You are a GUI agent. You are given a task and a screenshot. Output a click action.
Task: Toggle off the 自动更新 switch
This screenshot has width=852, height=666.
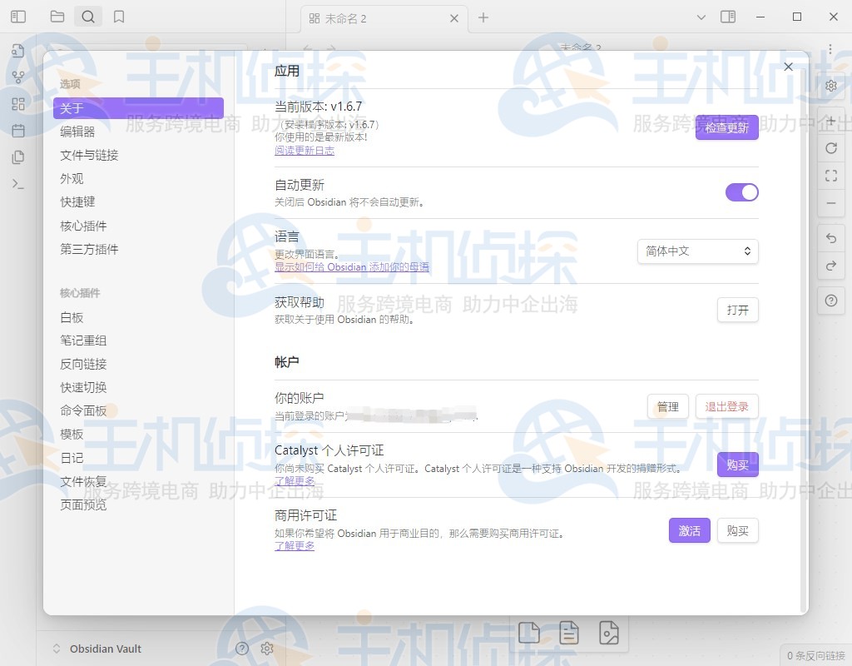741,192
